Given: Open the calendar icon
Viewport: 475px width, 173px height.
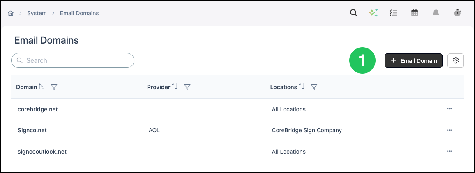Looking at the screenshot, I should [415, 13].
